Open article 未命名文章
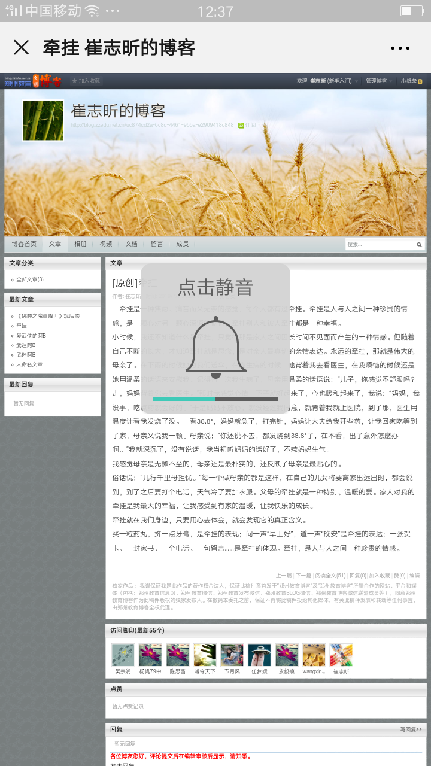The height and width of the screenshot is (766, 431). click(29, 364)
